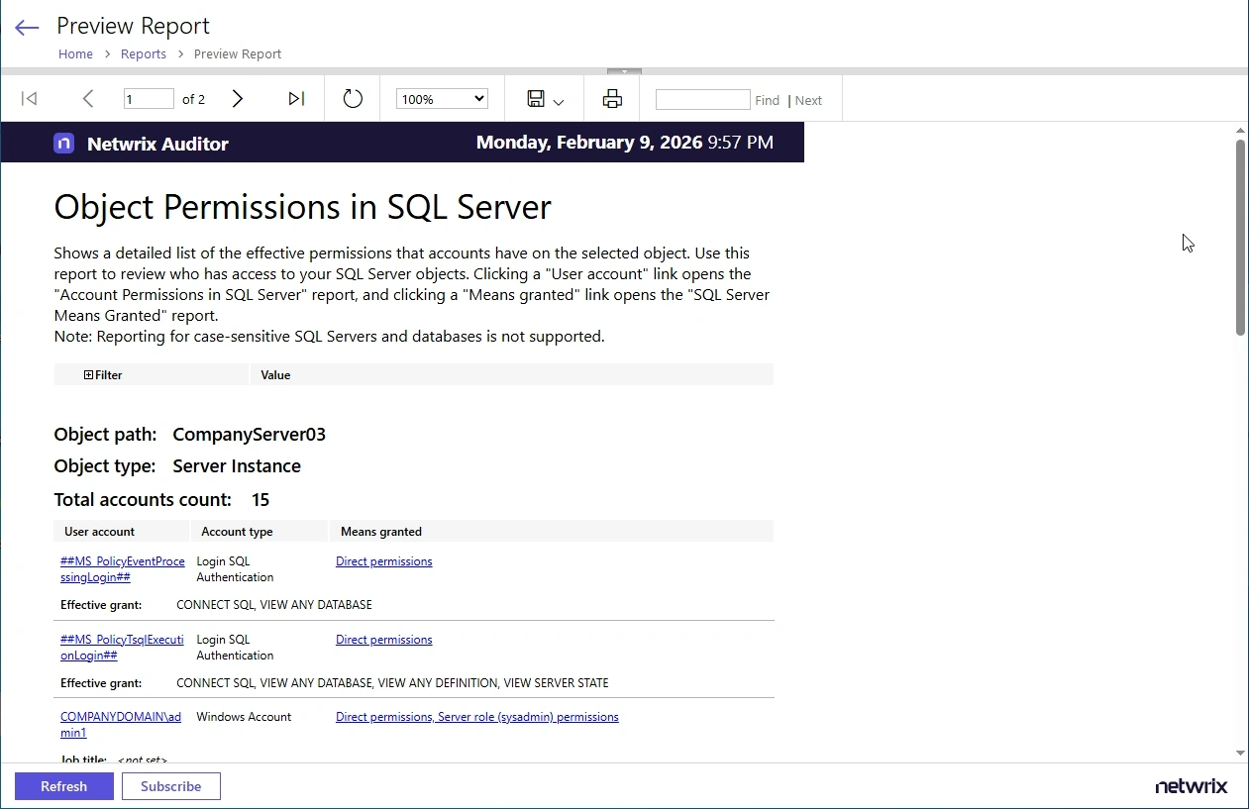Click the Windows Account type cell

244,717
